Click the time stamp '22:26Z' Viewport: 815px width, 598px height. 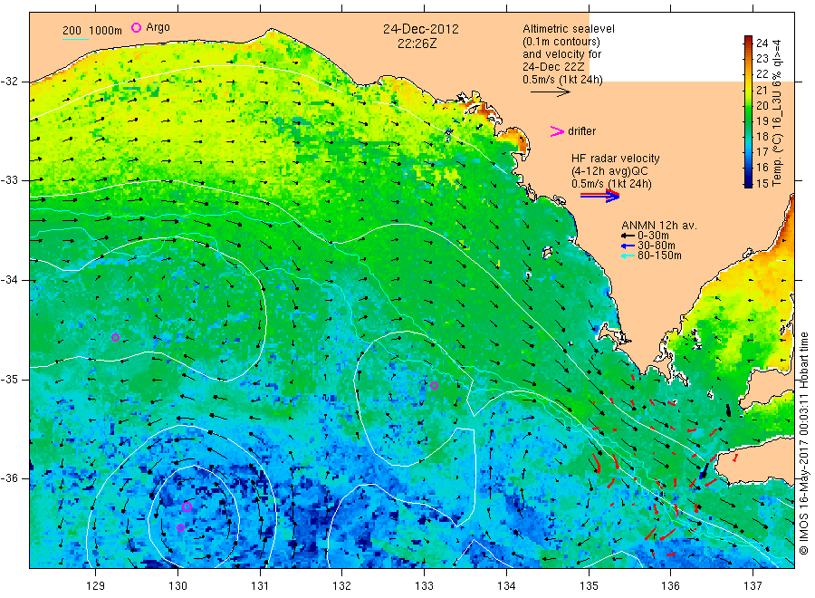[x=417, y=43]
